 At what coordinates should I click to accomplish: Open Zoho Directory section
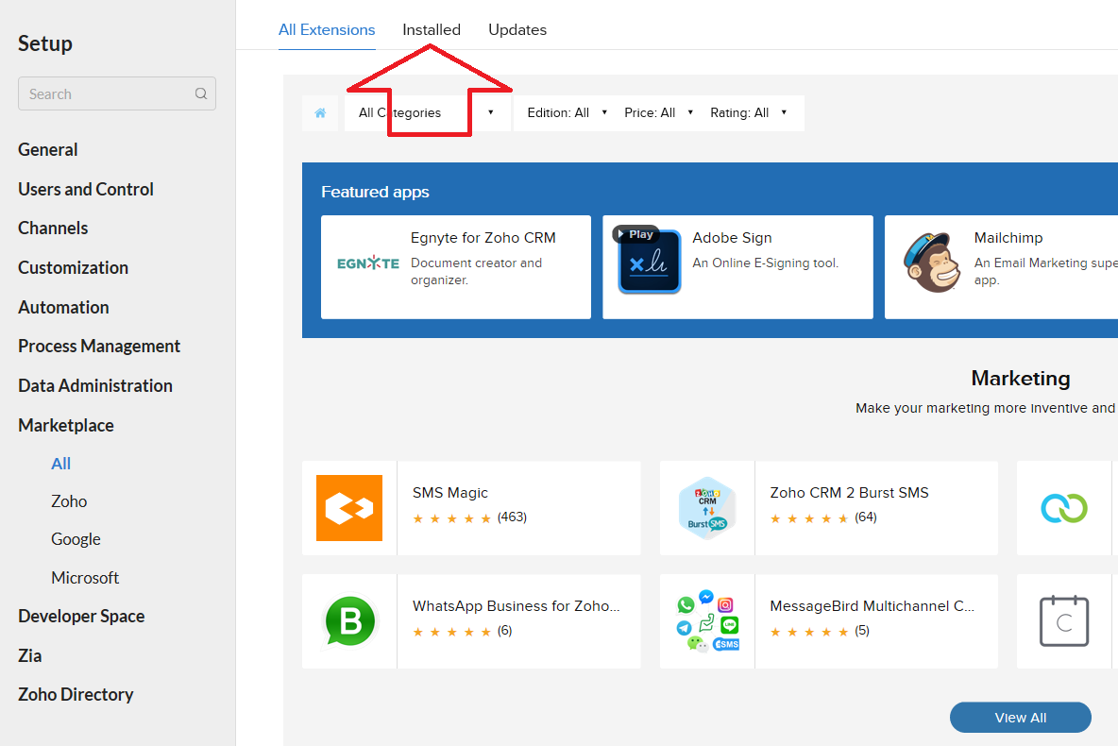pyautogui.click(x=76, y=695)
